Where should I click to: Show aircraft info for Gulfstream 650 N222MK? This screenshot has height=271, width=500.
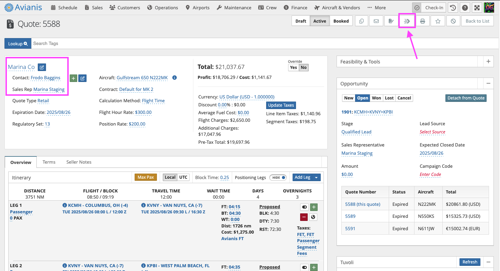[x=174, y=78]
